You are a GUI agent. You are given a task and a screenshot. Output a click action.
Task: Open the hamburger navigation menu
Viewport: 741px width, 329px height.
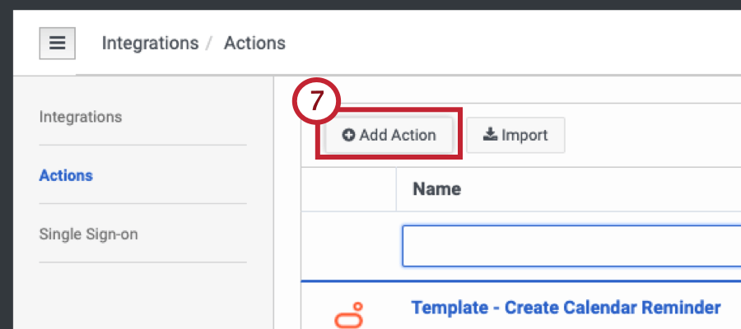point(58,44)
